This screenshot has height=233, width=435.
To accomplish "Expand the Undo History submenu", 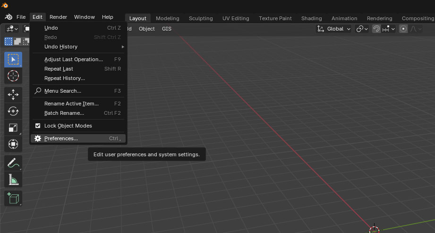I will (78, 47).
